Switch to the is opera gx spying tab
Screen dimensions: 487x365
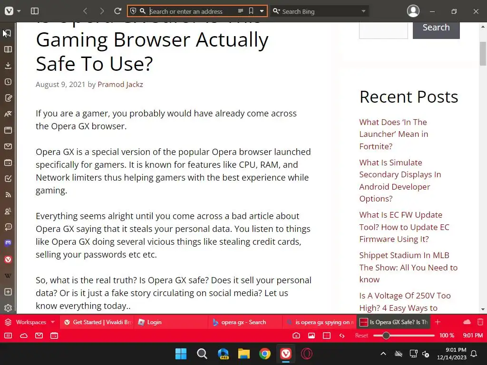[x=320, y=322]
